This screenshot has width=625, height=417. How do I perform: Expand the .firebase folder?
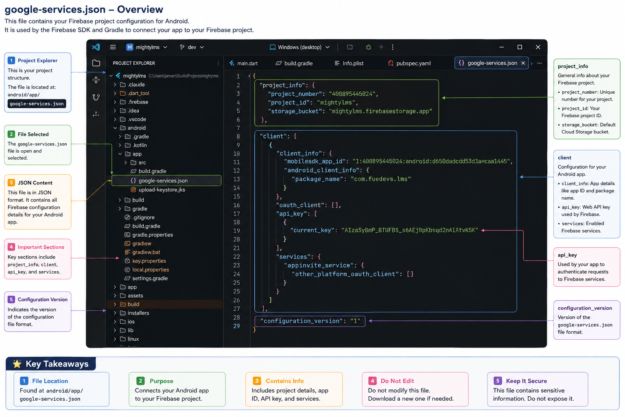[115, 102]
